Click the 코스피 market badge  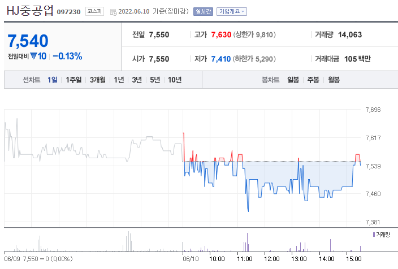pos(94,11)
